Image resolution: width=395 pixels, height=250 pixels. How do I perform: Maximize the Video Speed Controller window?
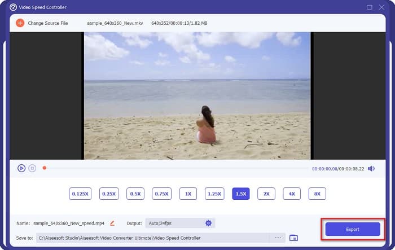click(x=370, y=7)
